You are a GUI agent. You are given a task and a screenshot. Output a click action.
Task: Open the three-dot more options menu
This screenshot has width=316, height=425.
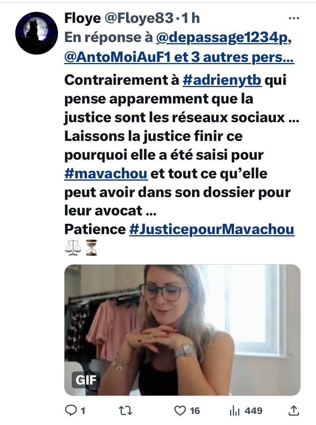294,18
